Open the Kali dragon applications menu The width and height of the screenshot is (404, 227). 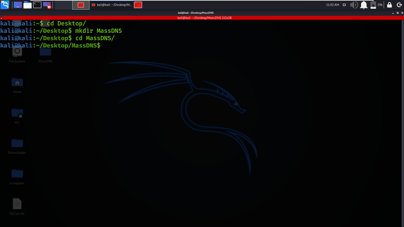5,5
